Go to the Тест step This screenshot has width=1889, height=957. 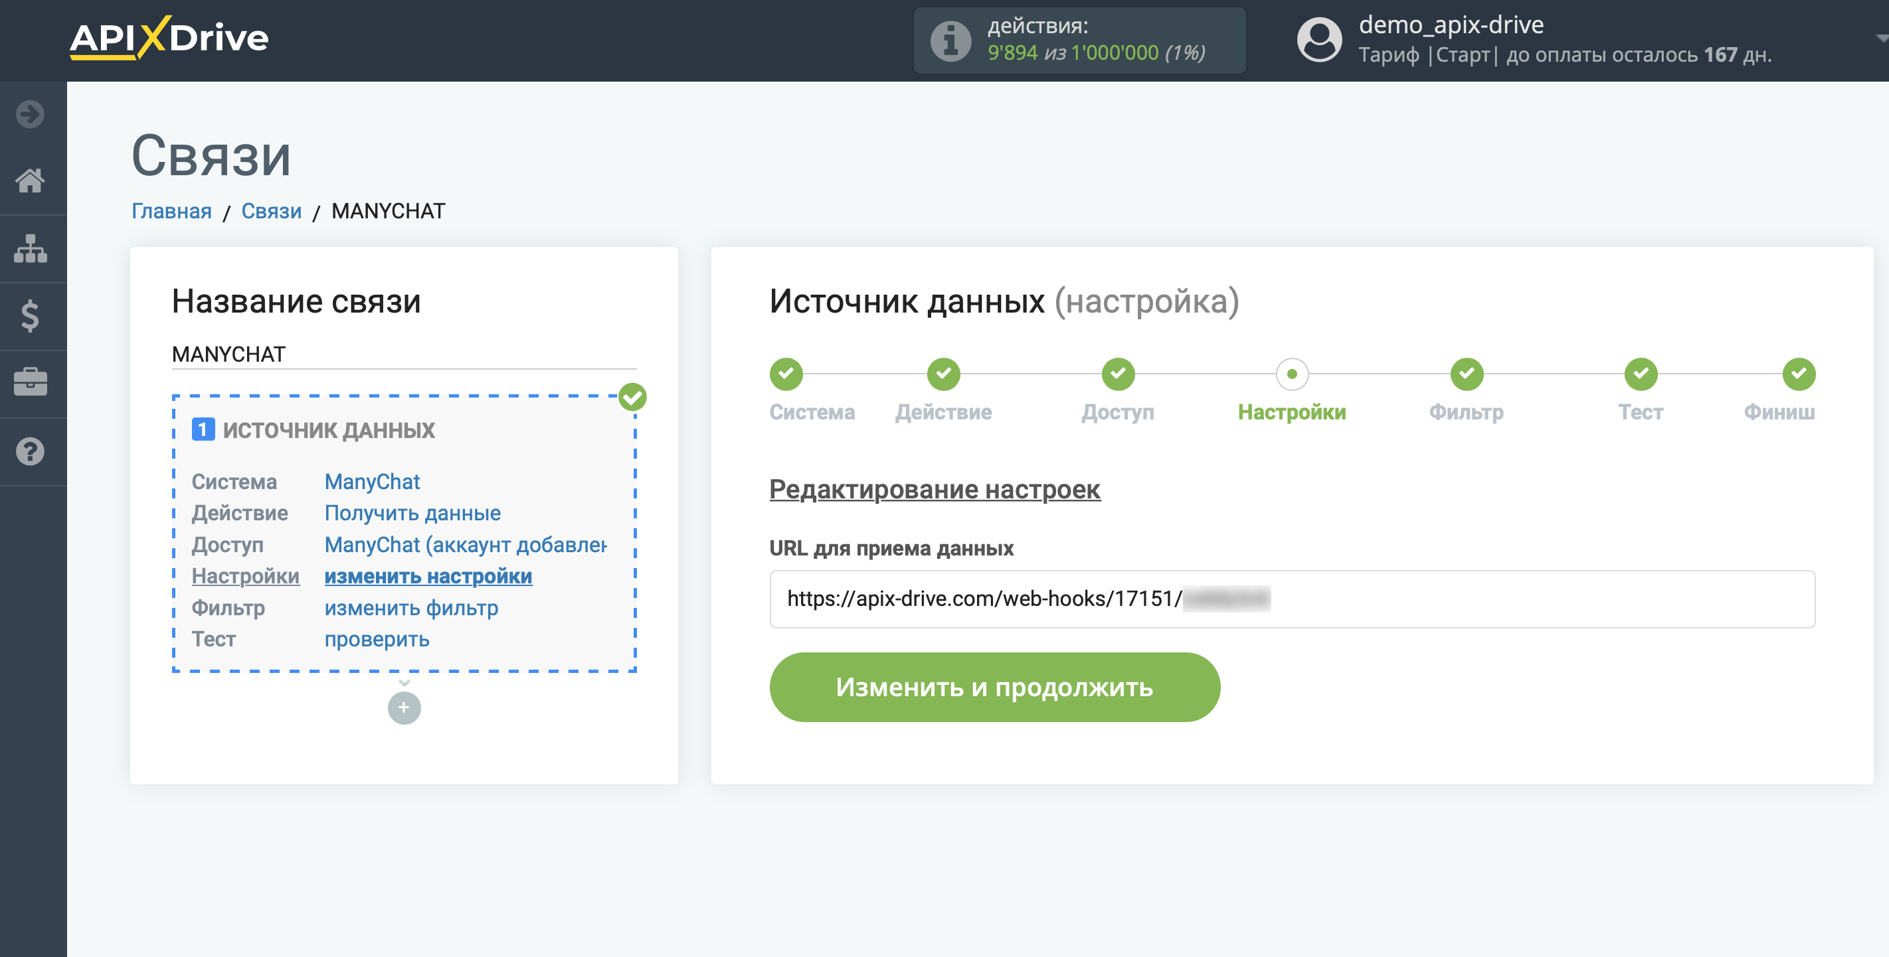(x=1641, y=374)
